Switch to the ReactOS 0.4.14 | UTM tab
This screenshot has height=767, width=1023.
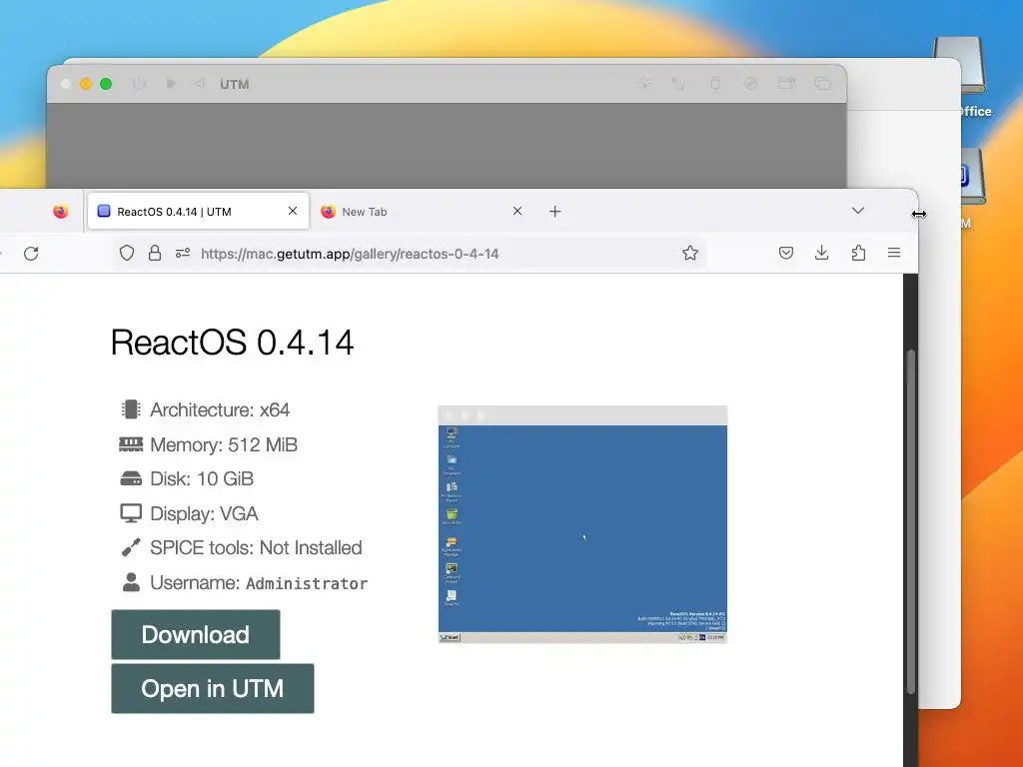click(x=197, y=212)
